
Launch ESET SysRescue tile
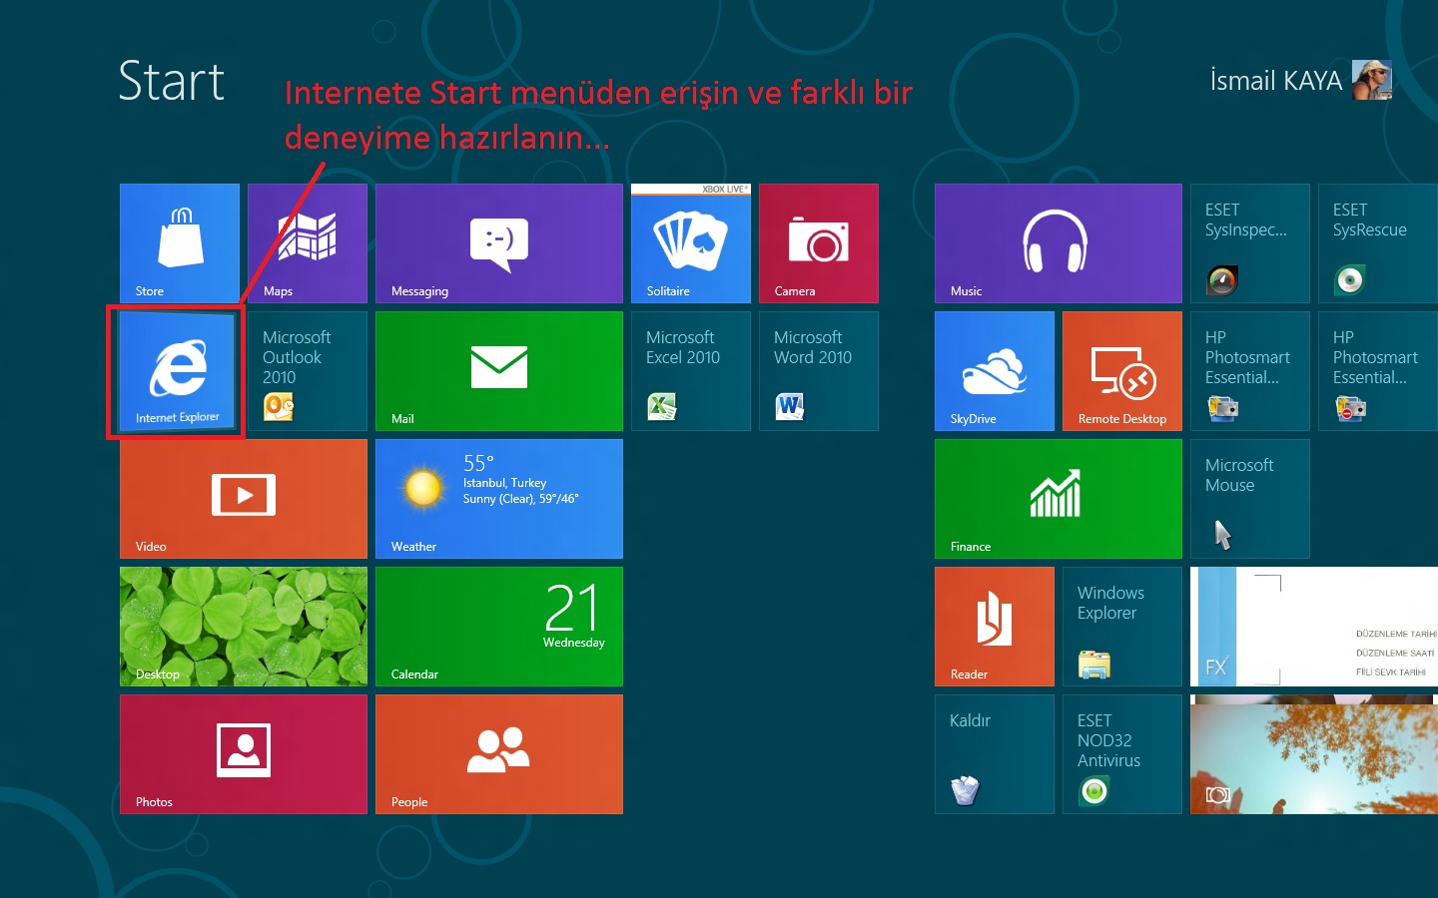[x=1378, y=243]
